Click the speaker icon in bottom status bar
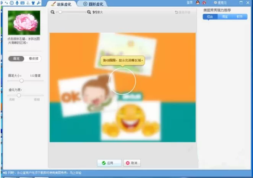 [5, 173]
